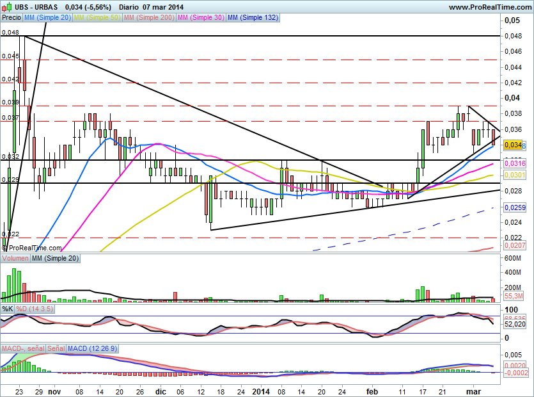Click the 17 date axis label
This screenshot has height=397, width=534.
(x=423, y=392)
